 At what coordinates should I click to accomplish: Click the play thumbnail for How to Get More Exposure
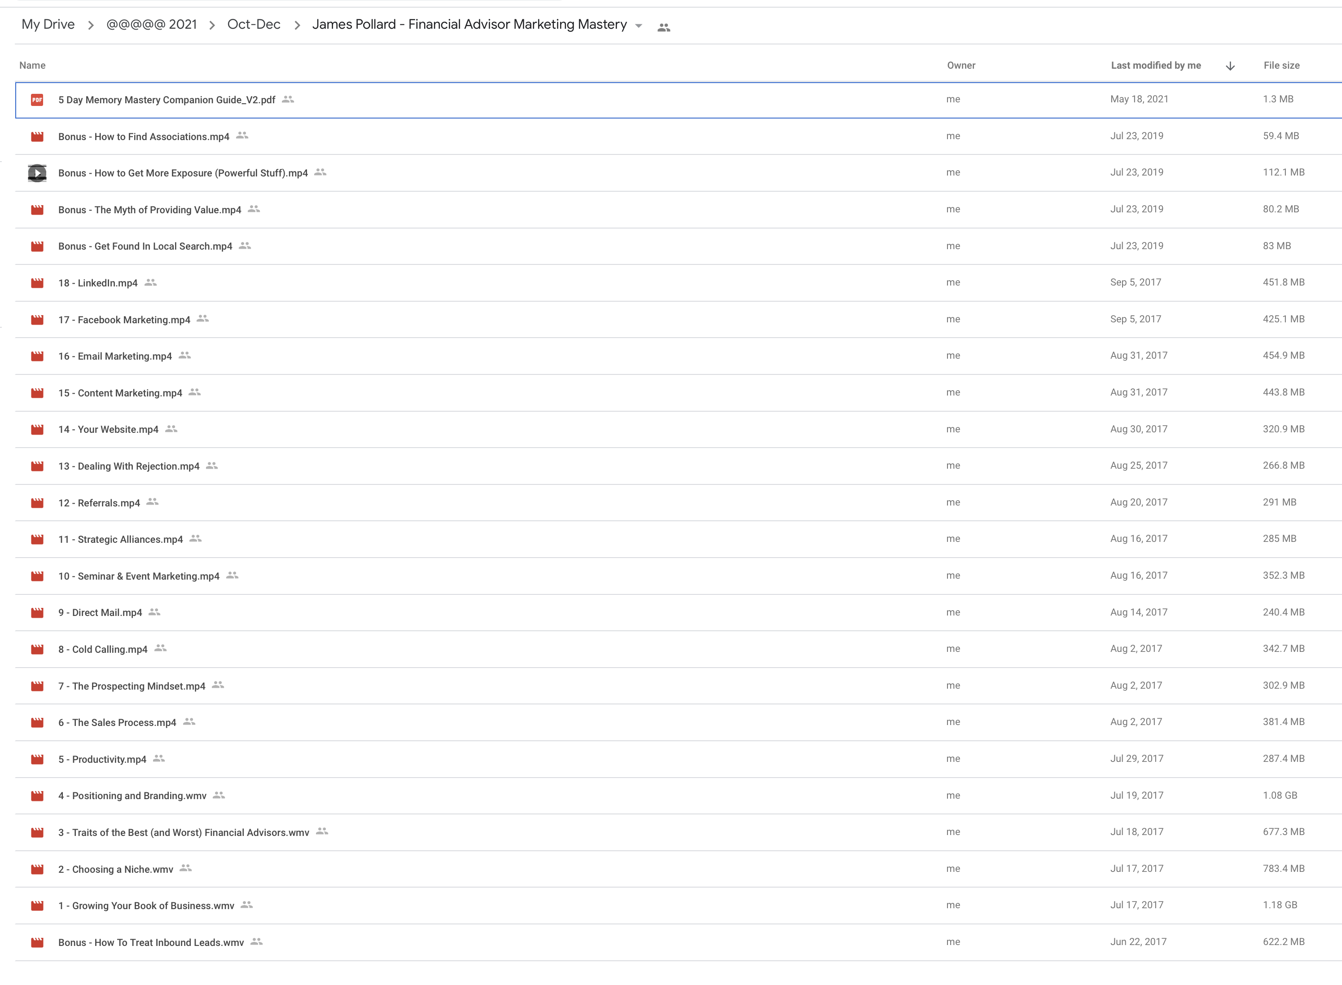click(x=37, y=173)
